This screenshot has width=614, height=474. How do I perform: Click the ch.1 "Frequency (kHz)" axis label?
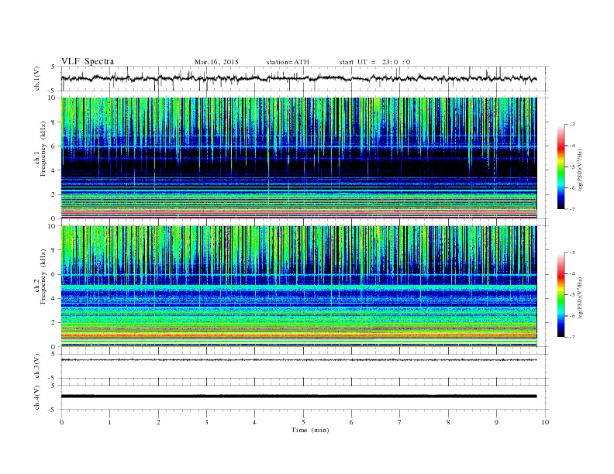[x=43, y=149]
